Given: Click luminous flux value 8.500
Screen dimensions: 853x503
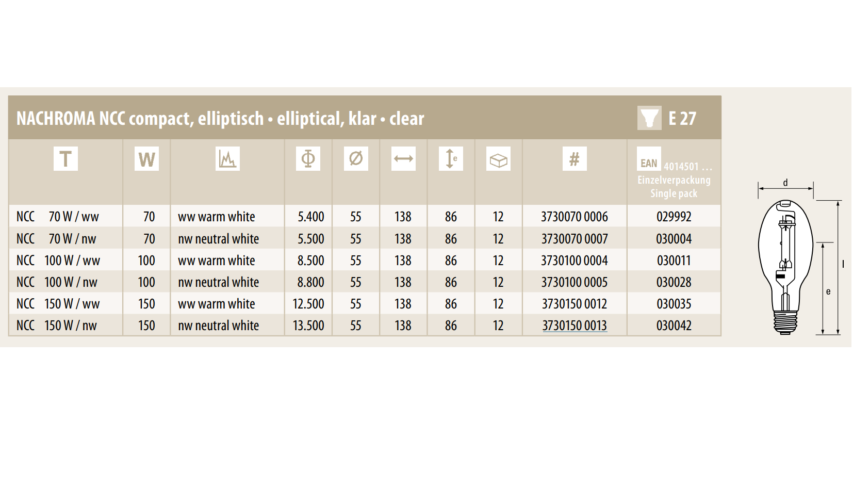Looking at the screenshot, I should coord(311,261).
